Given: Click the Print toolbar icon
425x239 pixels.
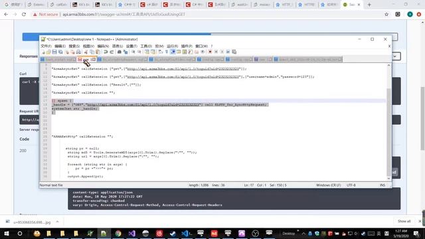Looking at the screenshot, I should (78, 52).
